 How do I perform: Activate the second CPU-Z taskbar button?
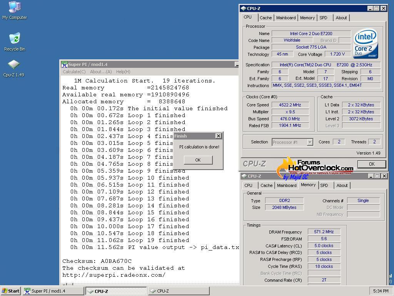click(179, 291)
